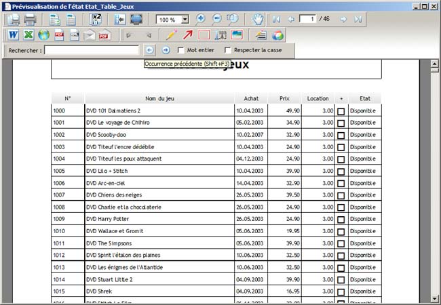Viewport: 441px width, 305px height.
Task: Go to the first page
Action: point(276,20)
